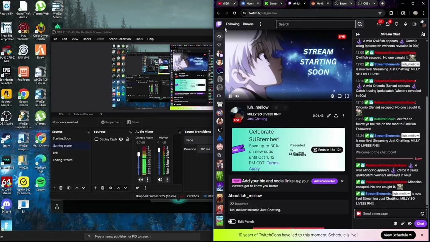Unmute the Twitch player volume
430x242 pixels.
click(237, 96)
